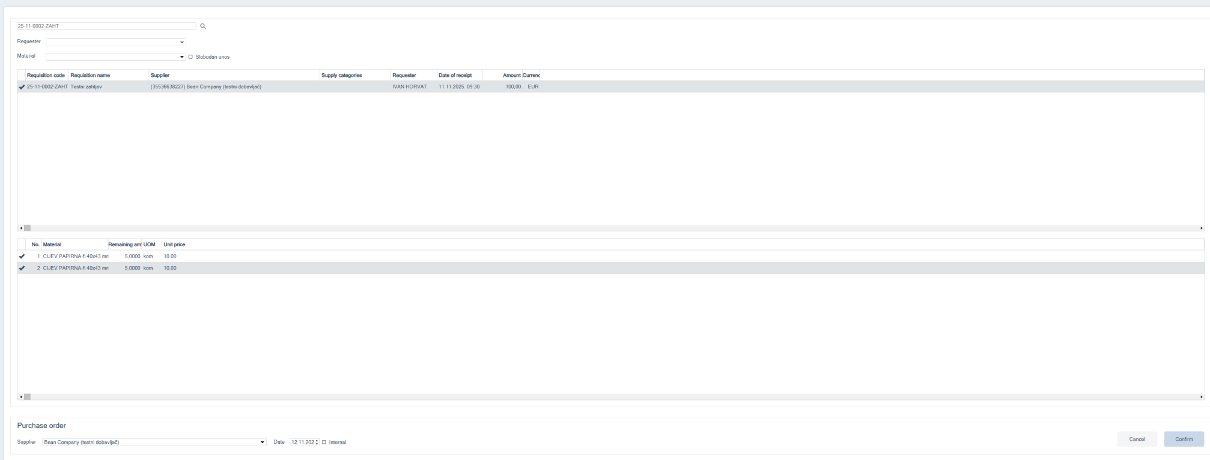Image resolution: width=1210 pixels, height=460 pixels.
Task: Sort by Requisition code column header
Action: point(46,76)
